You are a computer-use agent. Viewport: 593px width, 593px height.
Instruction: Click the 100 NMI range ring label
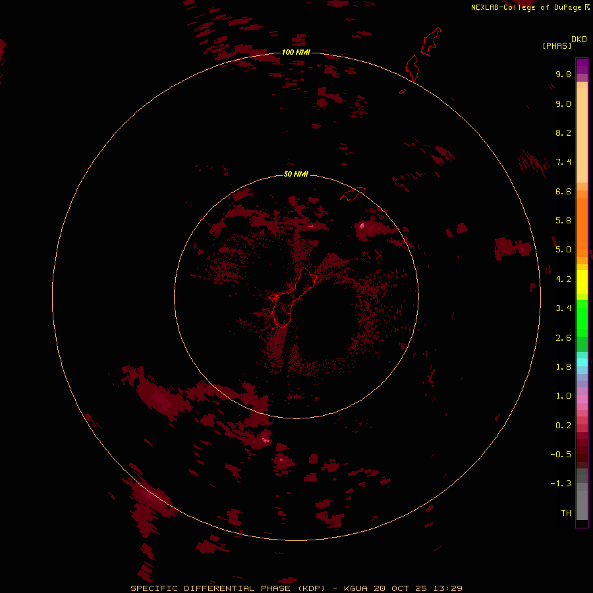(296, 52)
